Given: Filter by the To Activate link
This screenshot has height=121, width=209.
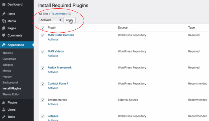Looking at the screenshot, I should coord(59,14).
